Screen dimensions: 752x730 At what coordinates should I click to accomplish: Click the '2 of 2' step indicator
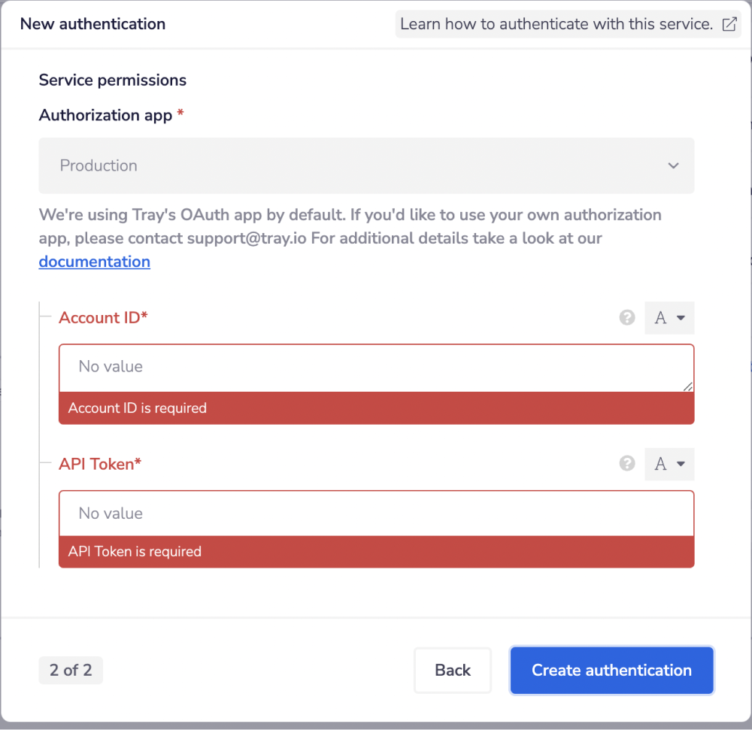click(x=71, y=670)
